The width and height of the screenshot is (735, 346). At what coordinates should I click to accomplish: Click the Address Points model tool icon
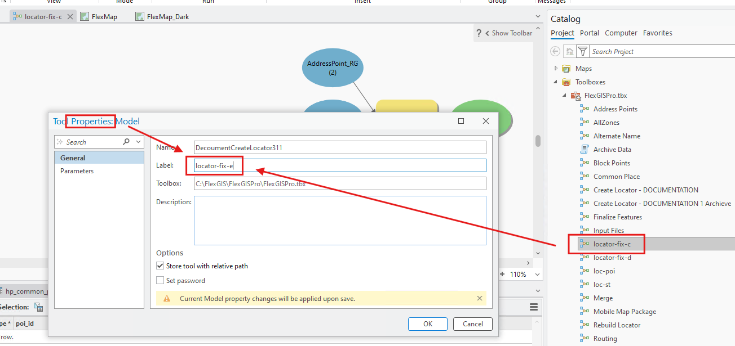584,109
